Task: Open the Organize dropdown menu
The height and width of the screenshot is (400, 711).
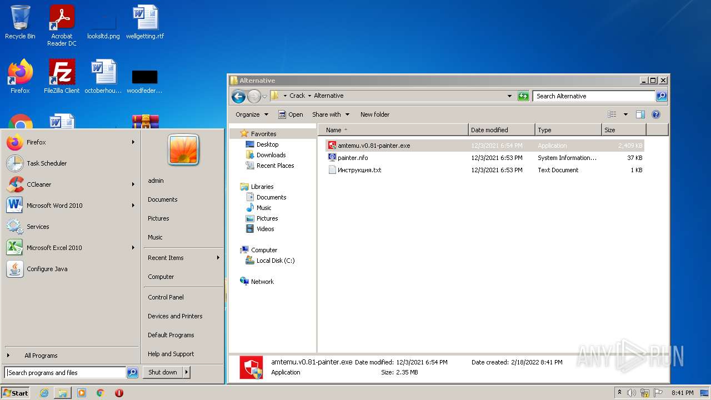Action: [x=252, y=114]
